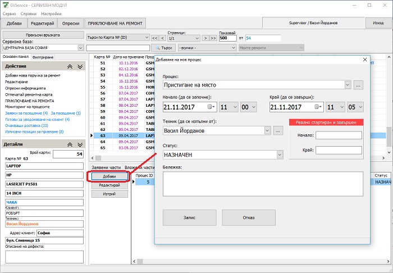This screenshot has width=393, height=273.
Task: Open the Сервизна база dropdown
Action: pos(80,48)
